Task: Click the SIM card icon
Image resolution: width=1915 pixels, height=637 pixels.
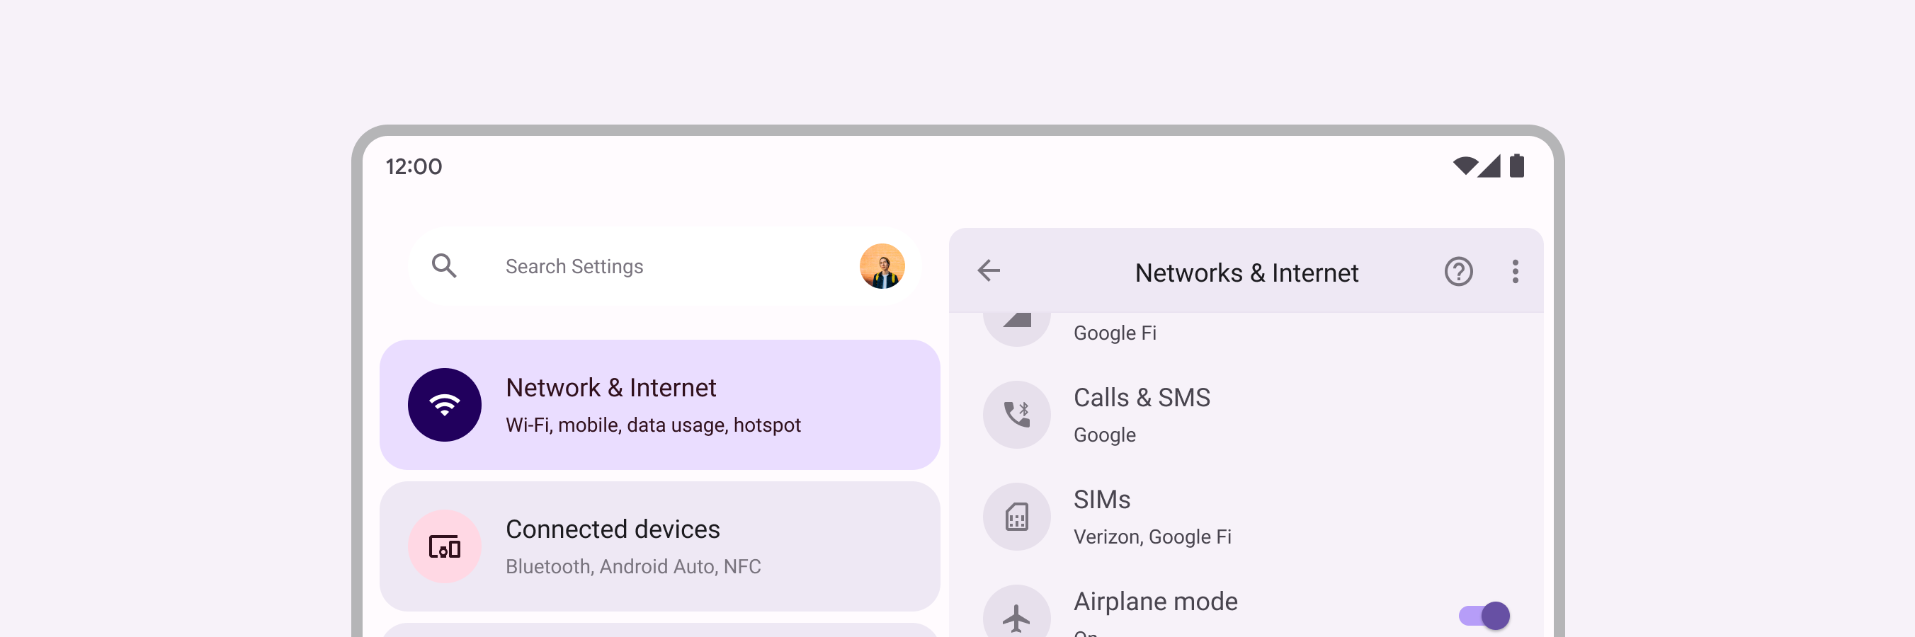Action: point(1016,517)
